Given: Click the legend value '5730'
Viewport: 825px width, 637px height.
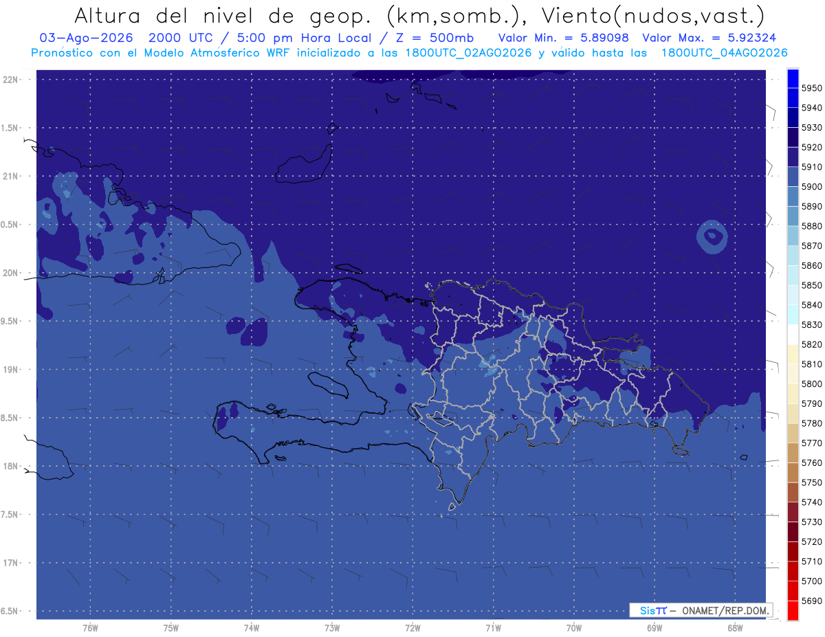Looking at the screenshot, I should pyautogui.click(x=811, y=522).
